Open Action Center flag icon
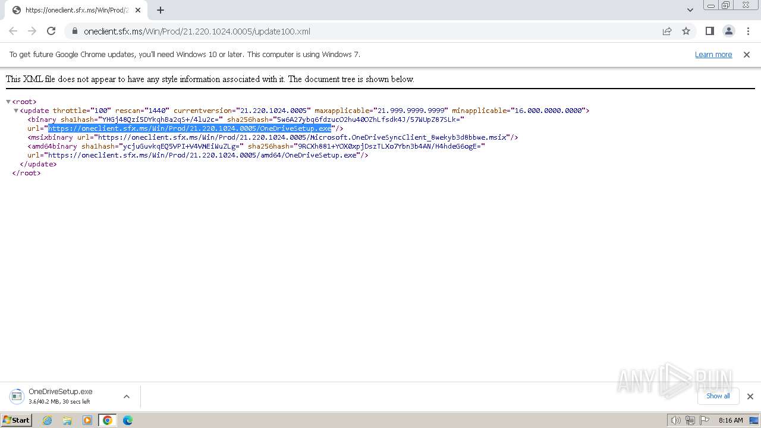This screenshot has height=428, width=761. (x=704, y=420)
